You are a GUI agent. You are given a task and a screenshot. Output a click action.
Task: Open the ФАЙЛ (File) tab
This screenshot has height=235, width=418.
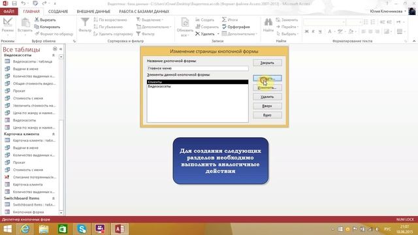8,12
